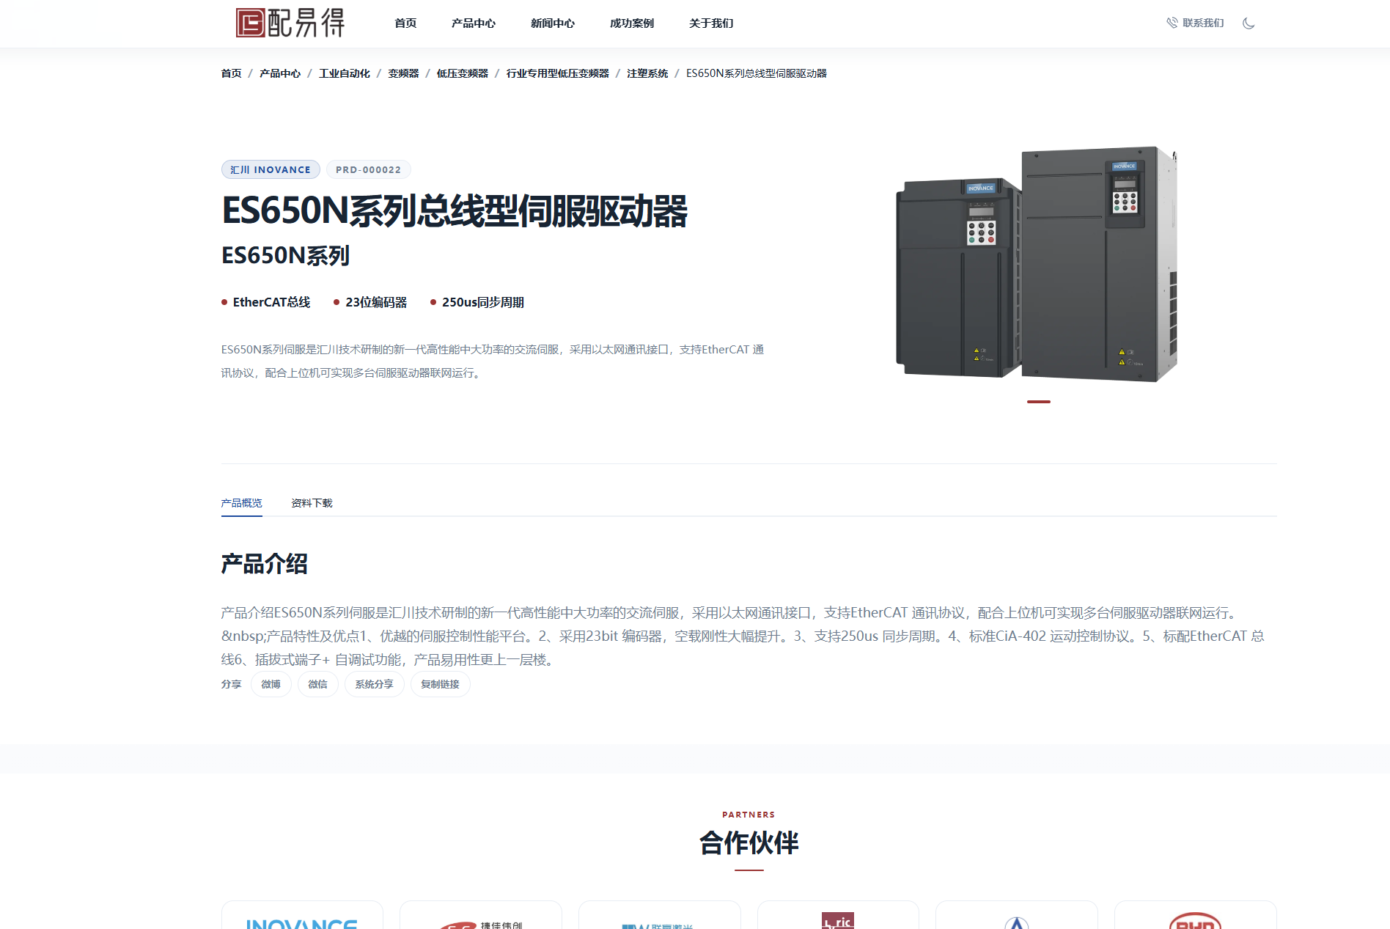Click the 合作伙伴 section heading

pyautogui.click(x=749, y=842)
